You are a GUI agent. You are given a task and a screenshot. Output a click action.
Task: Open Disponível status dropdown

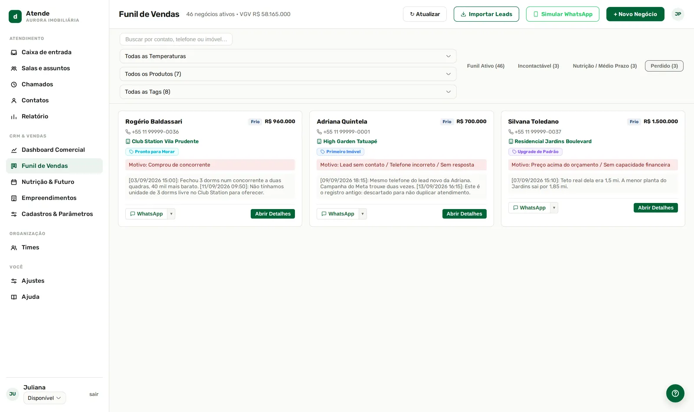(45, 398)
